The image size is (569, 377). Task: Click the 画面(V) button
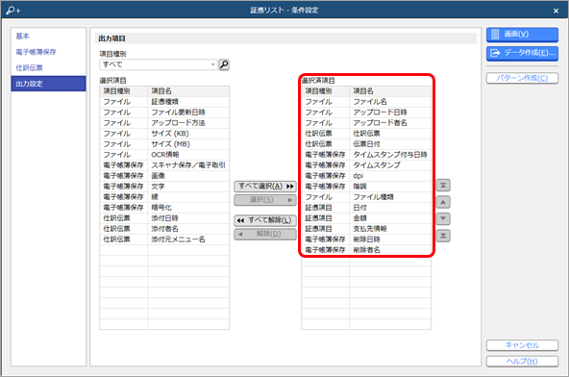522,35
